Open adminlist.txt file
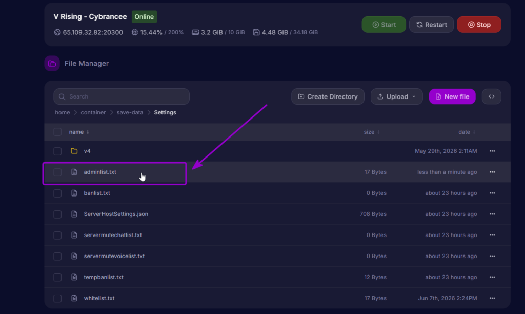The height and width of the screenshot is (314, 525). click(100, 172)
